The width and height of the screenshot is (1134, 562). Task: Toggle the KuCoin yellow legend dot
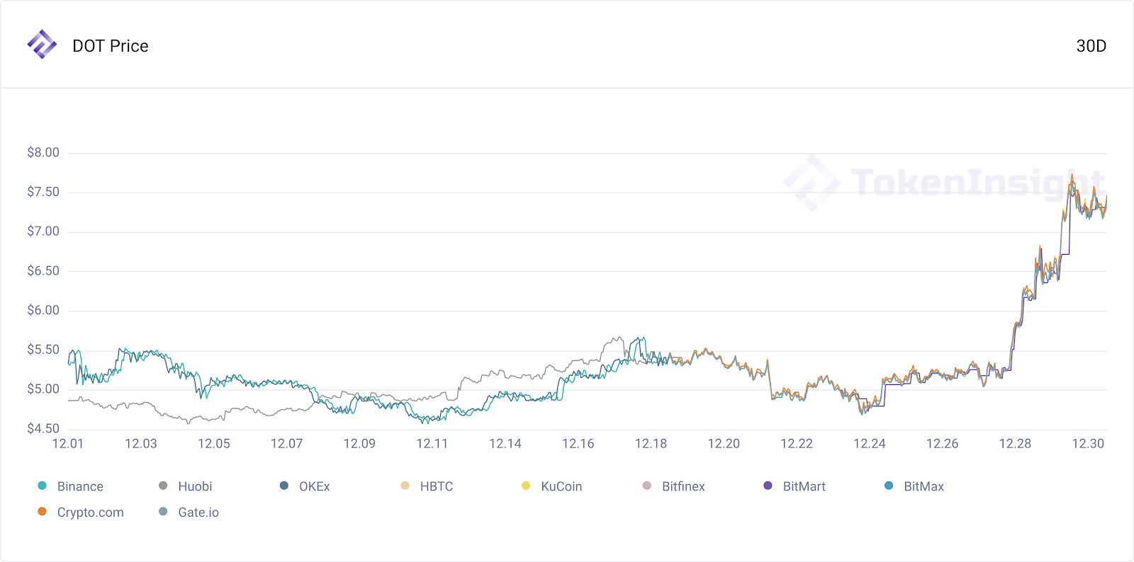tap(526, 486)
